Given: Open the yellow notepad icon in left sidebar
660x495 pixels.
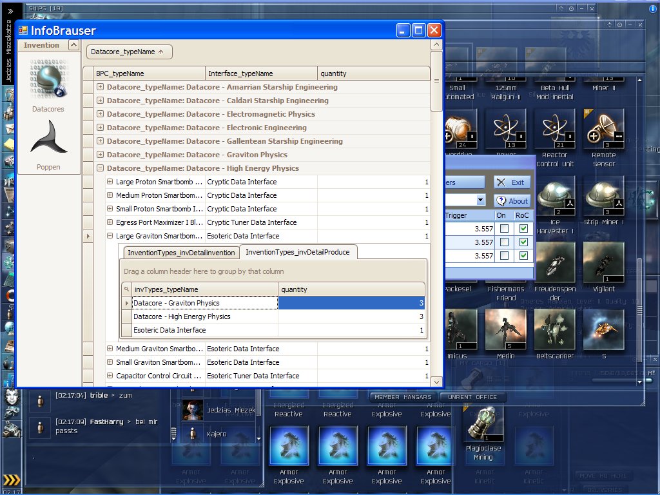Looking at the screenshot, I should (x=9, y=145).
